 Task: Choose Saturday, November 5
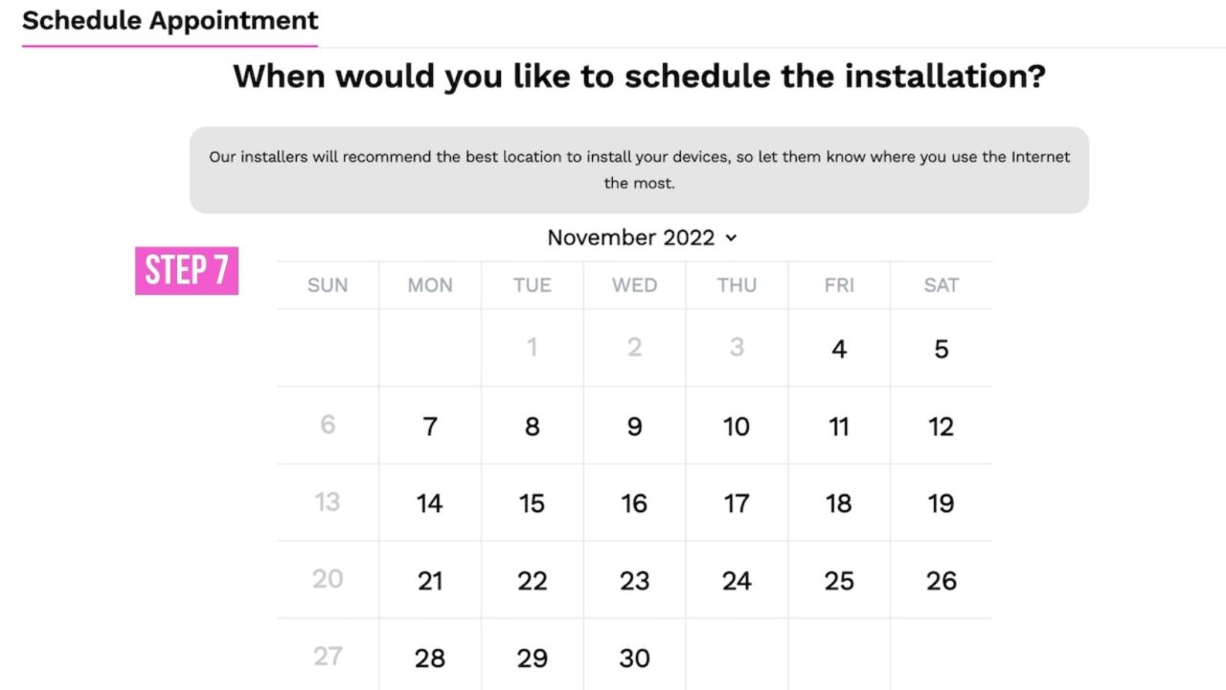941,349
